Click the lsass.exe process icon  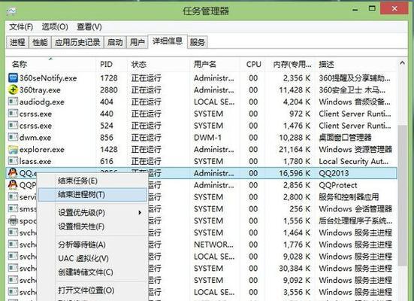[13, 161]
